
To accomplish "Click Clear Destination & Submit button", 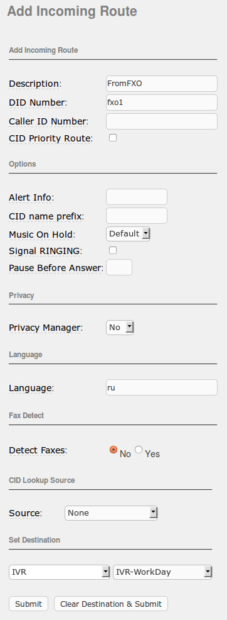I will 111,604.
